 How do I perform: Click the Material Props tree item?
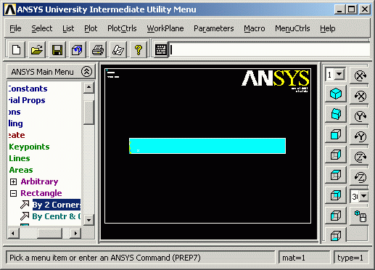27,100
